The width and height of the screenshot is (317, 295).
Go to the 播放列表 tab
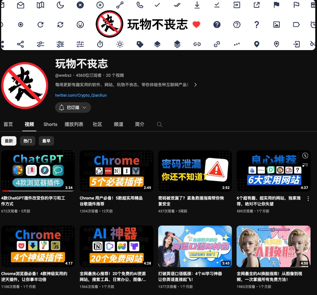coord(74,124)
